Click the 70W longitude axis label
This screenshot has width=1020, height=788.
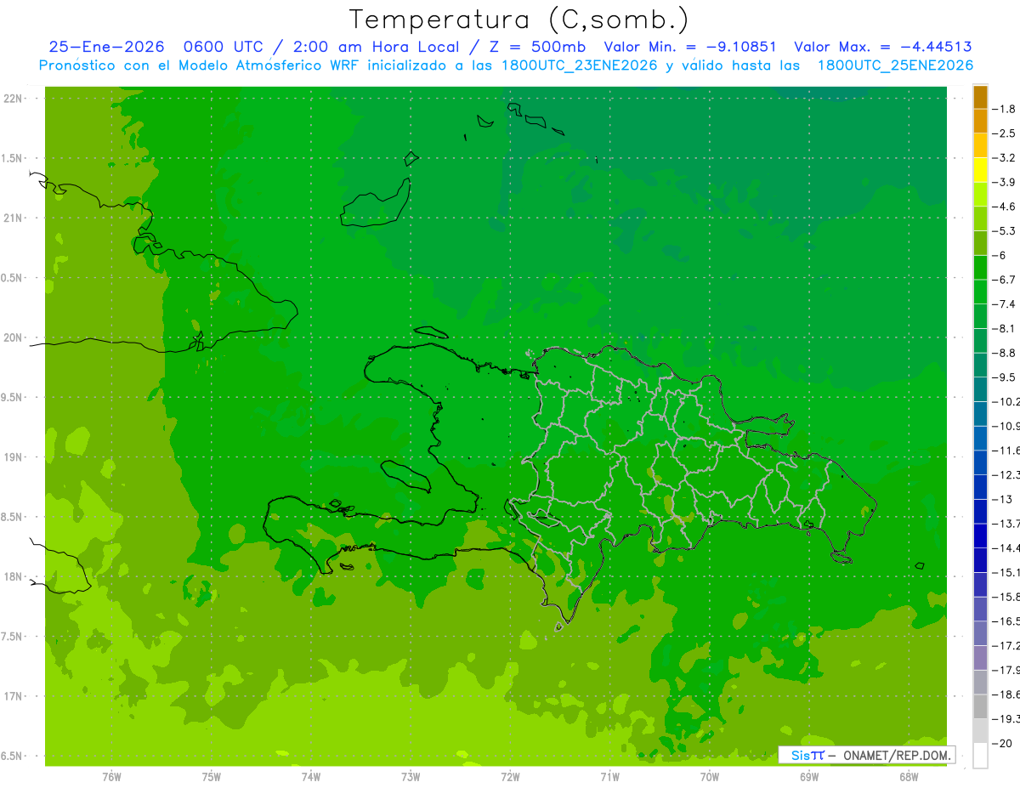point(710,777)
